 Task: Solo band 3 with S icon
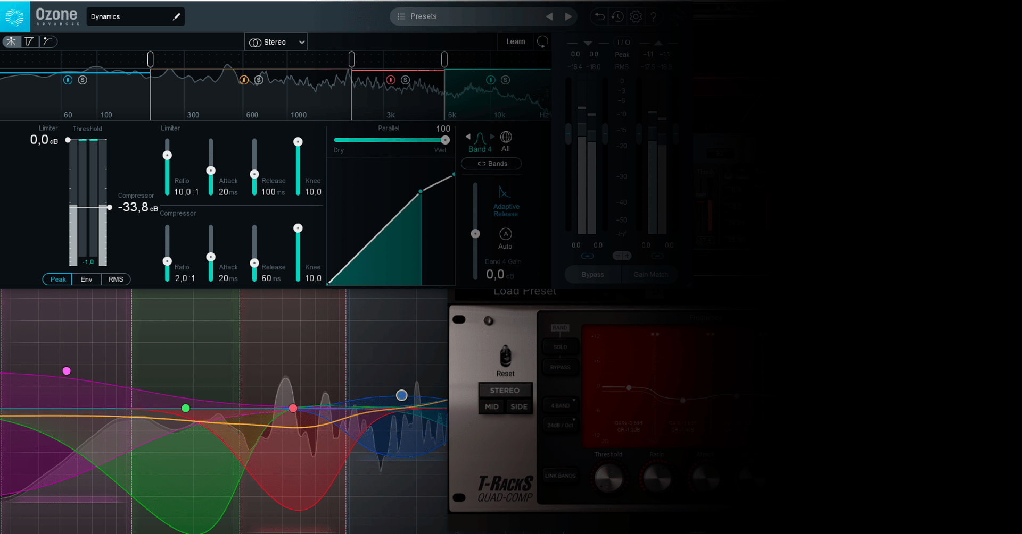[406, 80]
